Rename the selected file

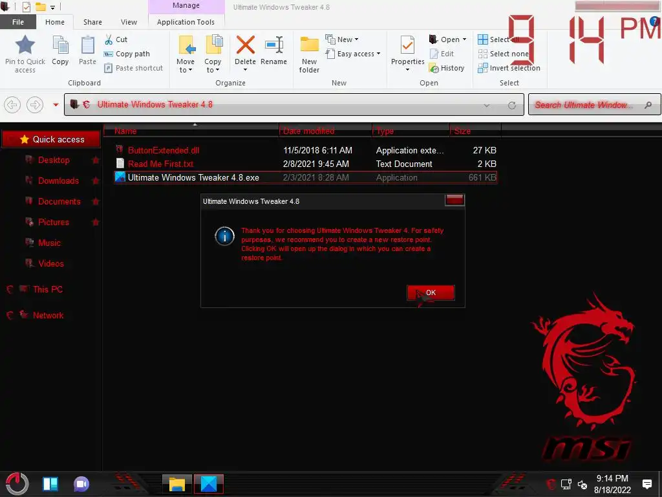273,50
